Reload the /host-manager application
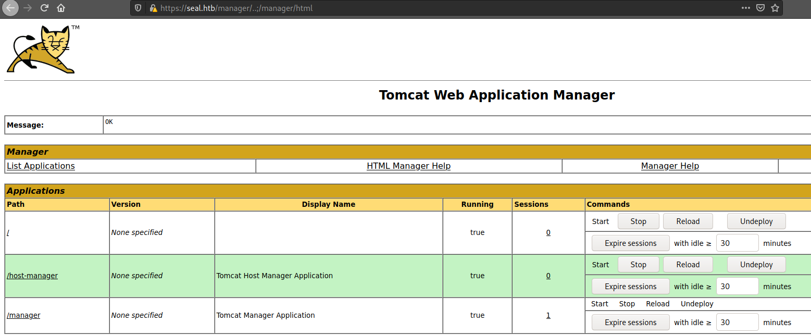The height and width of the screenshot is (335, 811). coord(688,265)
